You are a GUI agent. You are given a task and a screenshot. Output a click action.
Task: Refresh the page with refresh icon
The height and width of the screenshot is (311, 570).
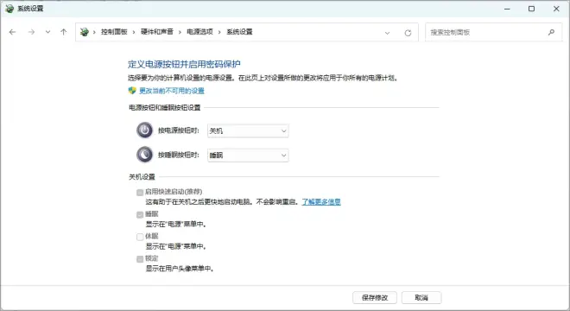[x=408, y=33]
